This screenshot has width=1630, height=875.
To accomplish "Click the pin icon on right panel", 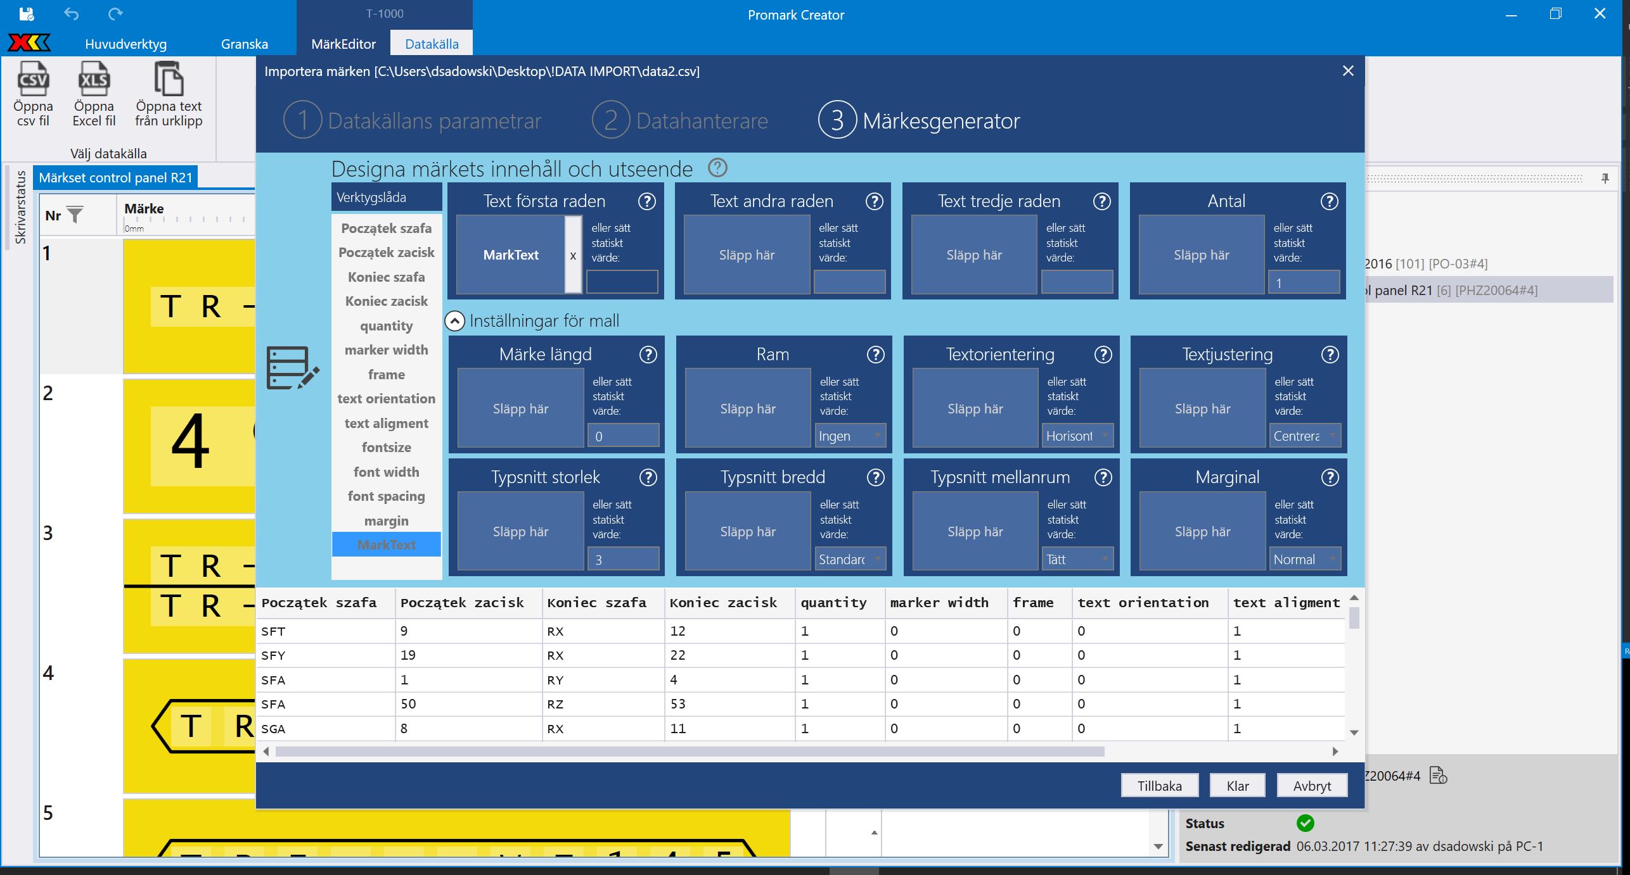I will 1605,179.
